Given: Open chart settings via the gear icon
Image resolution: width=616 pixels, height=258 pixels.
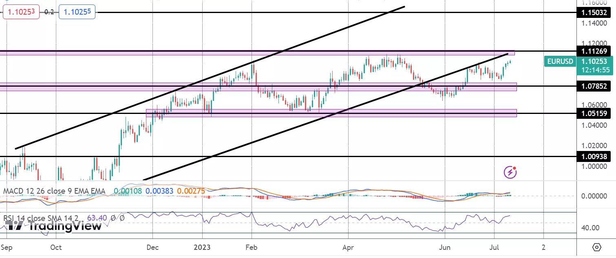Looking at the screenshot, I should pyautogui.click(x=597, y=247).
